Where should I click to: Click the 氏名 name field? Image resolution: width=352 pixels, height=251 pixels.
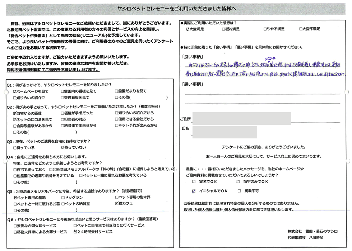pyautogui.click(x=224, y=132)
